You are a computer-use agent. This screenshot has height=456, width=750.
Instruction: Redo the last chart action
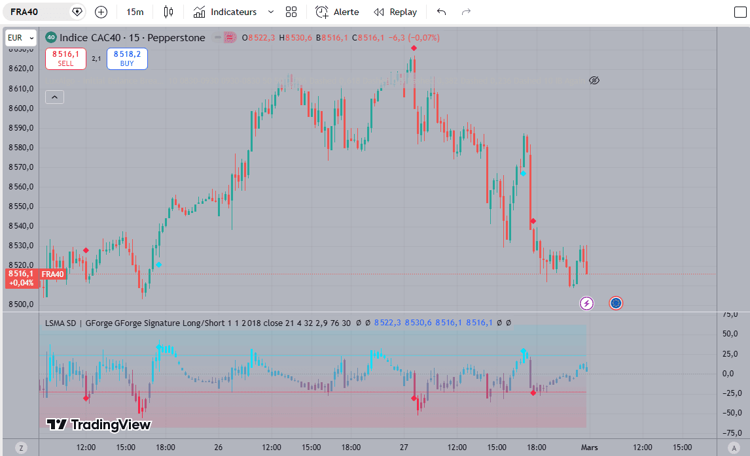coord(466,12)
